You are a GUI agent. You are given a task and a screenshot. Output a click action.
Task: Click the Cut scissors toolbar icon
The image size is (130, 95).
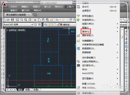[35, 20]
